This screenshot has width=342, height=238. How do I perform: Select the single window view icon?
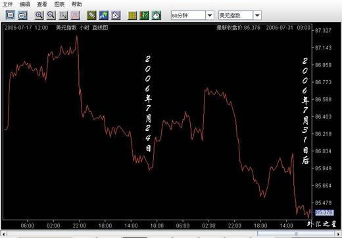click(x=11, y=15)
